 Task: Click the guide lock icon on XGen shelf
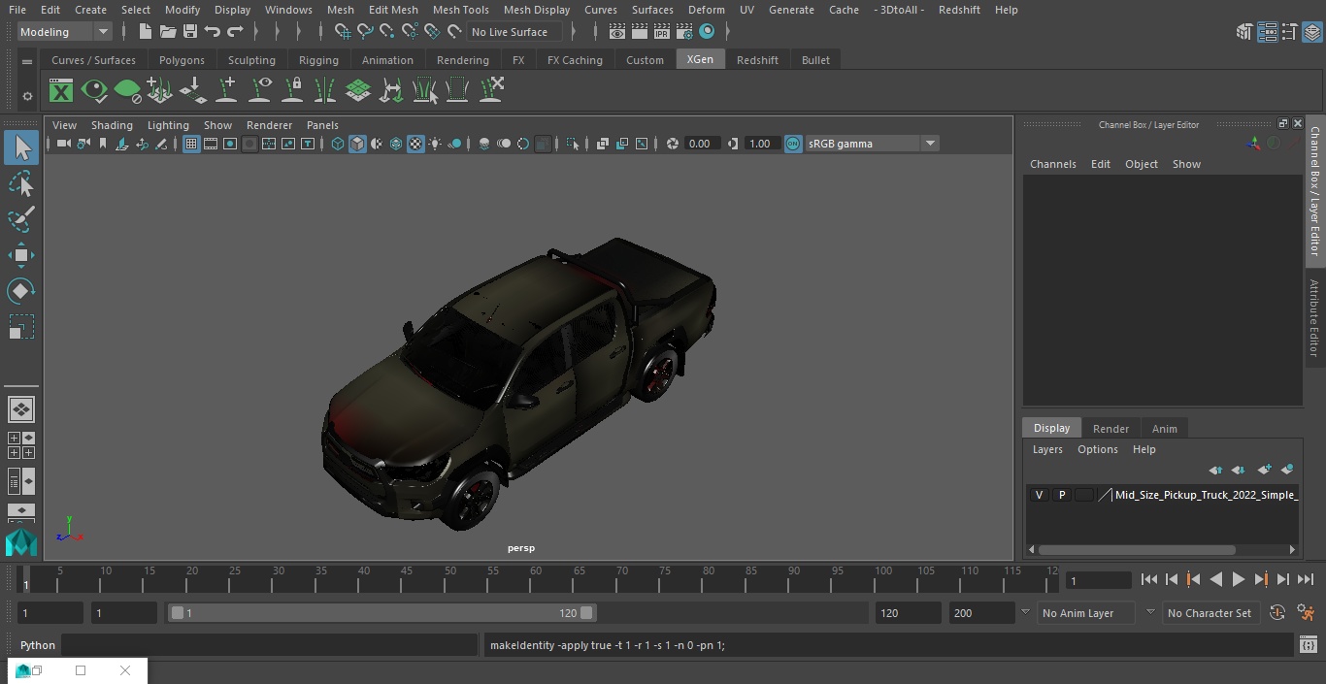(x=292, y=90)
